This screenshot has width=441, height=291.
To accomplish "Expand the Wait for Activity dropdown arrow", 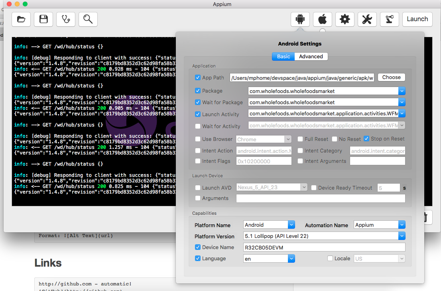I will [x=402, y=125].
